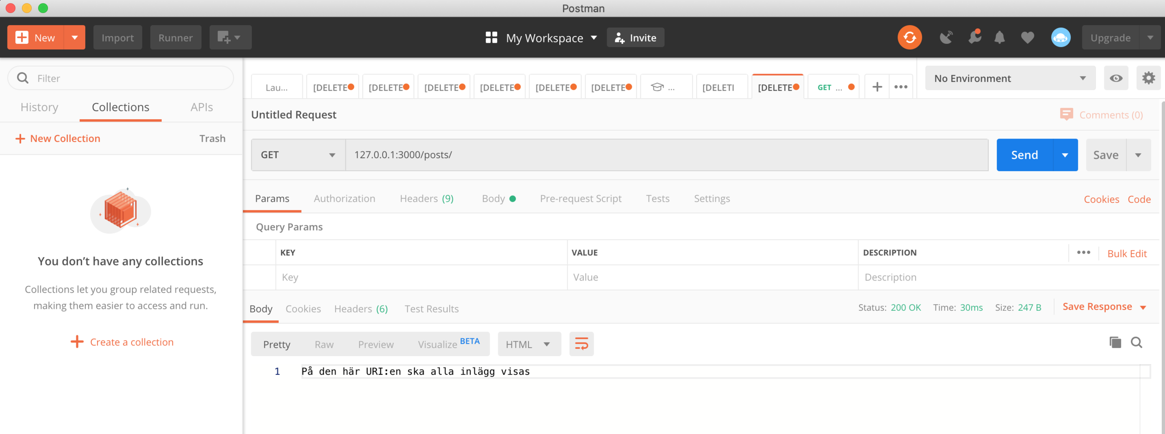The height and width of the screenshot is (434, 1165).
Task: Switch response view to Raw
Action: (x=324, y=345)
